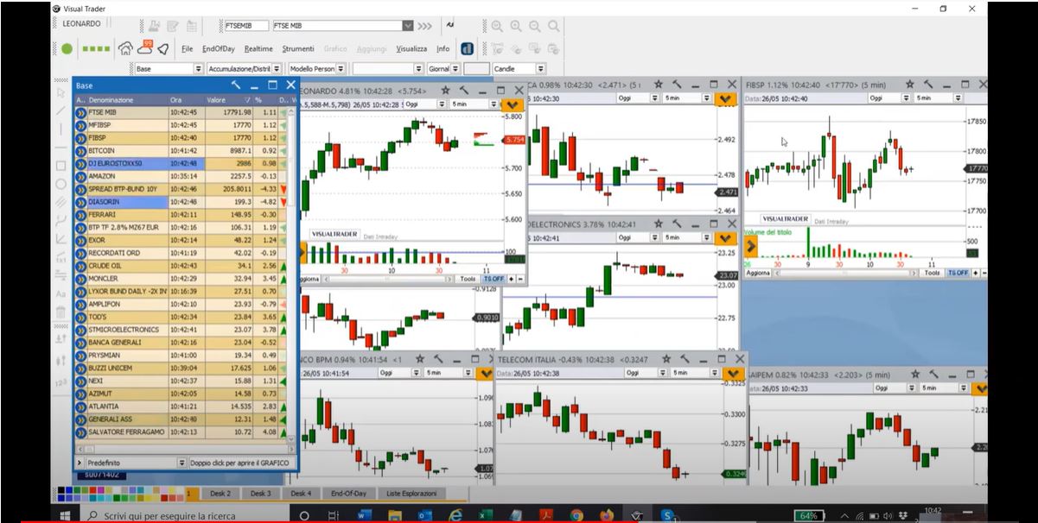Viewport: 1038px width, 523px height.
Task: Click the hammer settings icon on FIBSP chart
Action: (x=928, y=84)
